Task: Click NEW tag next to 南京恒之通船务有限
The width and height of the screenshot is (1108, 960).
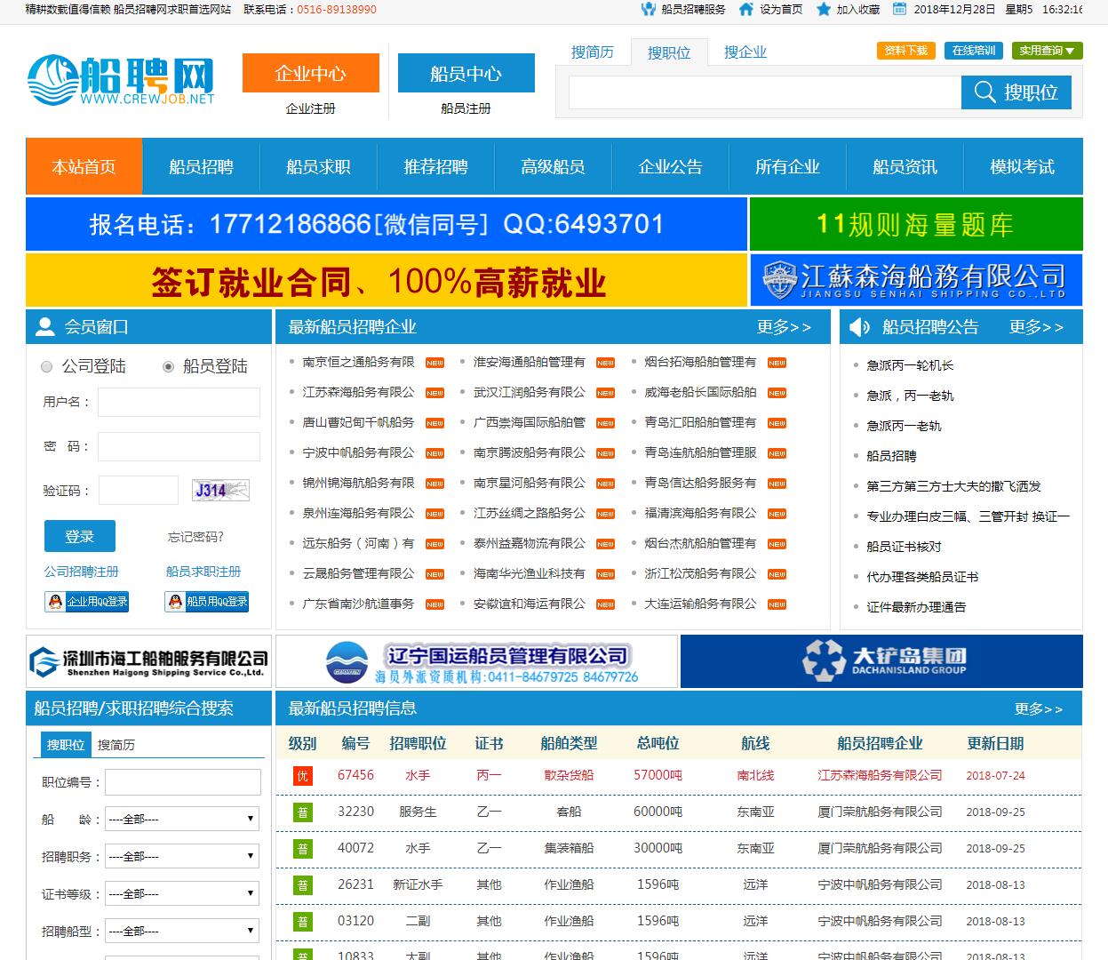Action: (434, 363)
